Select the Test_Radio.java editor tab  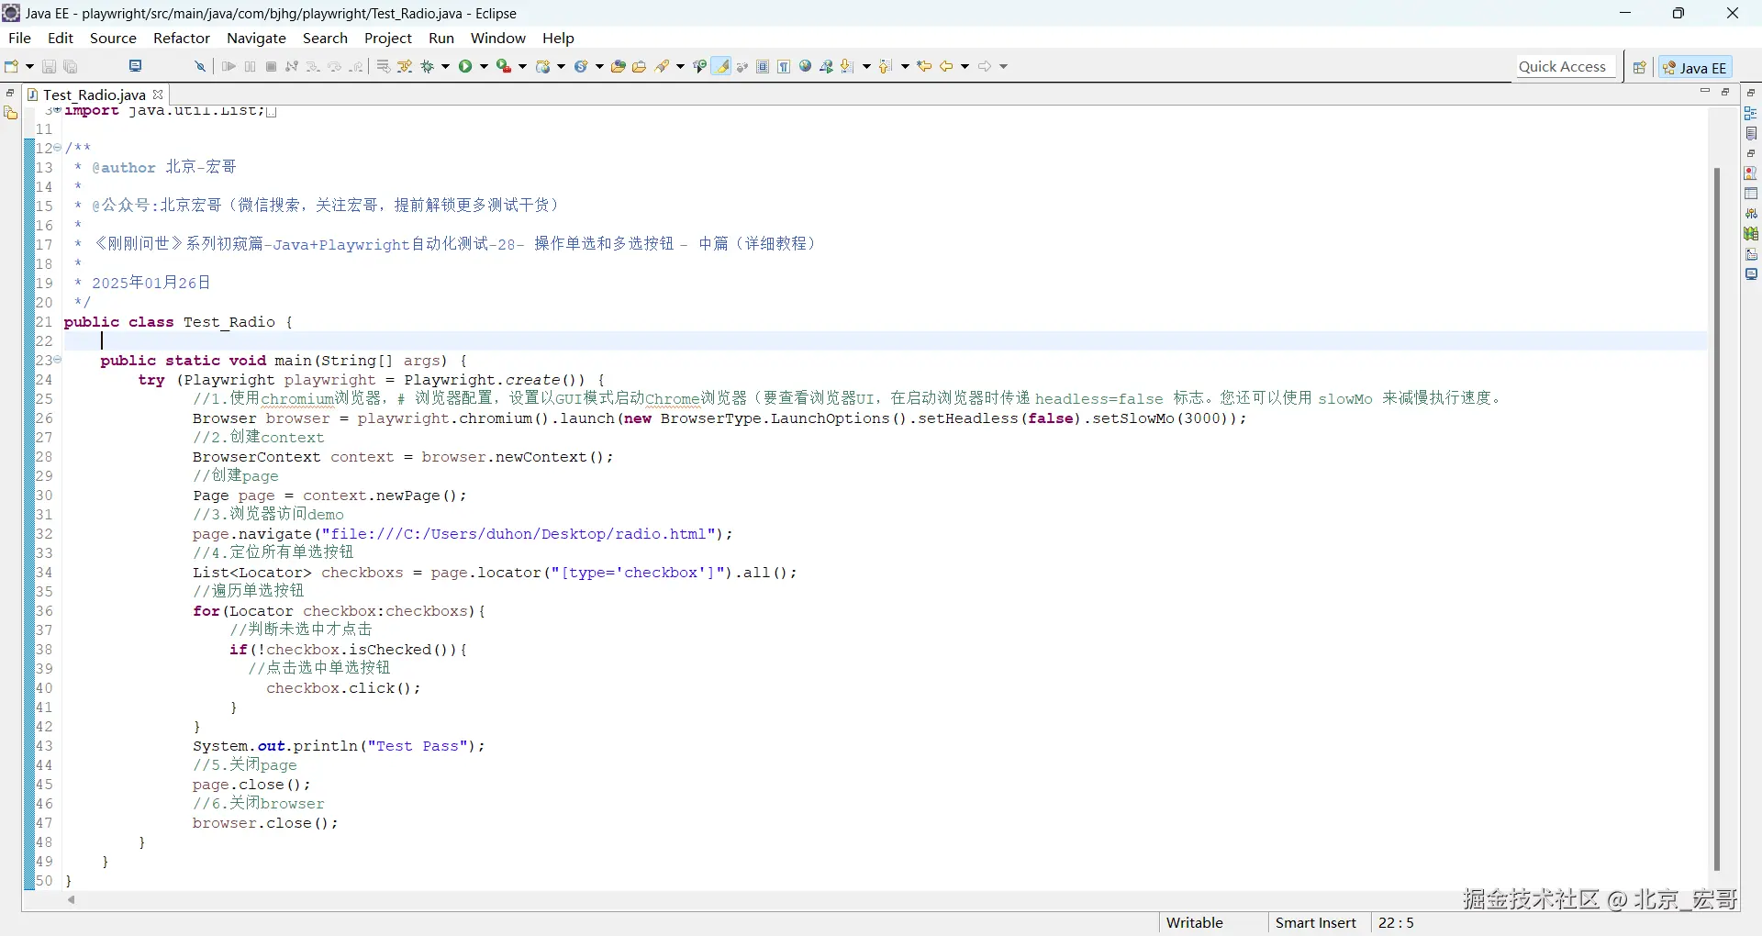pyautogui.click(x=94, y=95)
